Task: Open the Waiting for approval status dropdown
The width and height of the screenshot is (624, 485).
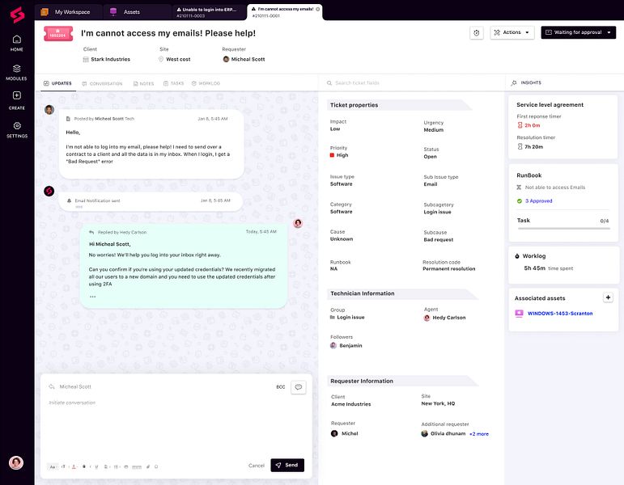Action: point(578,32)
